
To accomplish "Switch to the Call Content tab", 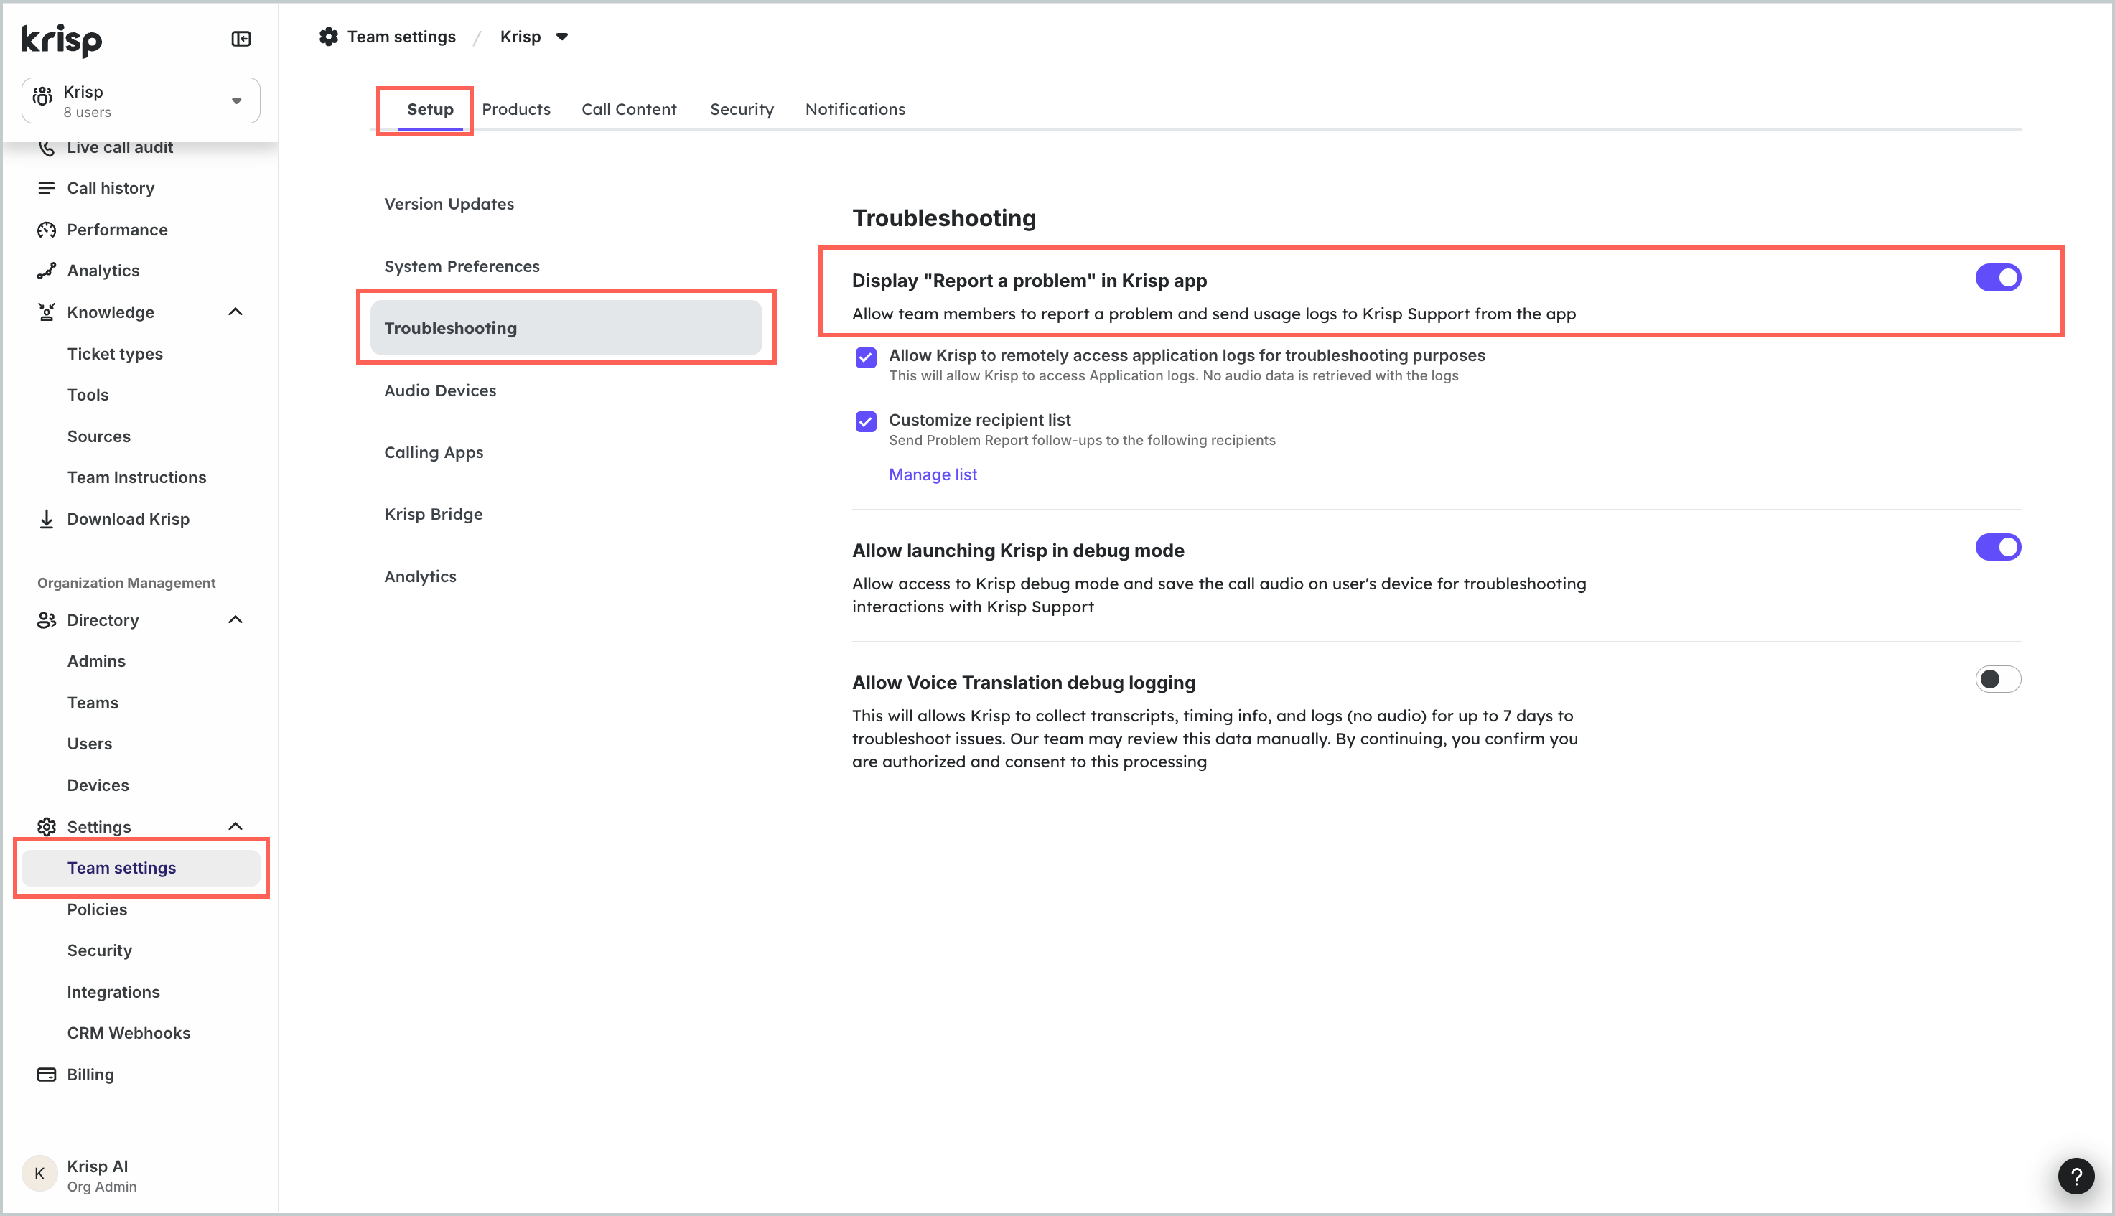I will (x=629, y=109).
